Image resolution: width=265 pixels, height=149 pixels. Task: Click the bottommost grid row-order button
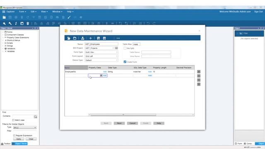[199, 84]
